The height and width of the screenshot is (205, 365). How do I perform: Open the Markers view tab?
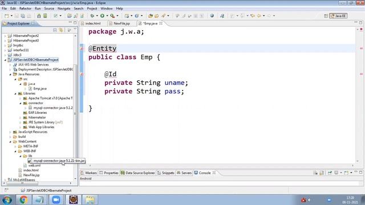pyautogui.click(x=88, y=173)
